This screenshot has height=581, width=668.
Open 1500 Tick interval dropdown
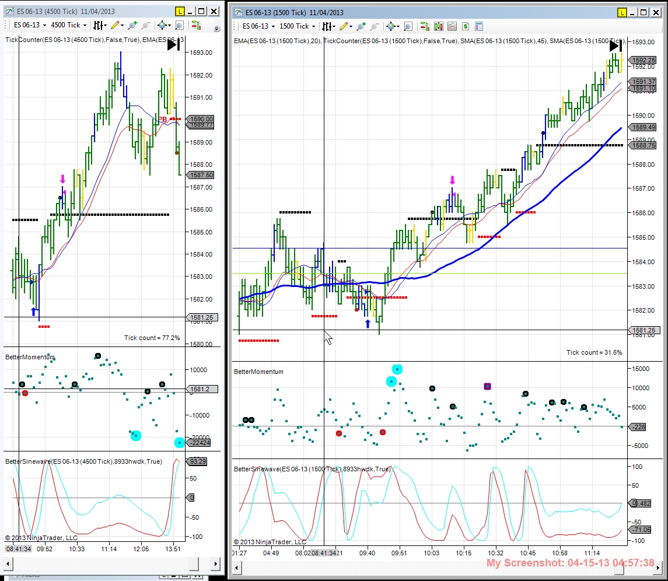[297, 26]
